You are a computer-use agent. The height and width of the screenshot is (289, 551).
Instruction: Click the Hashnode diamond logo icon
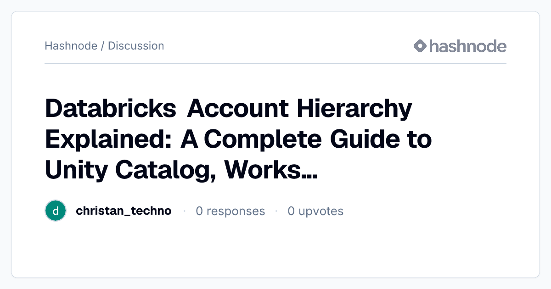[x=420, y=46]
